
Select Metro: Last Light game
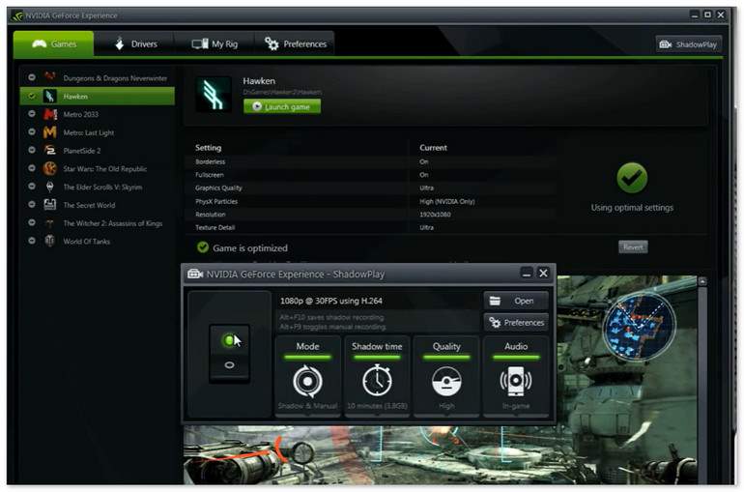point(98,132)
